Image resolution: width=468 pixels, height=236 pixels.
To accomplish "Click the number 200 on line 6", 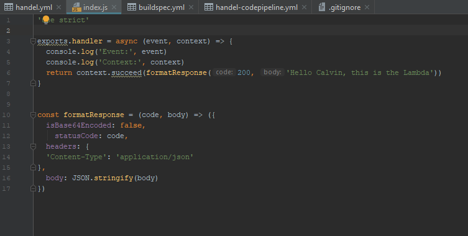I will [x=244, y=72].
